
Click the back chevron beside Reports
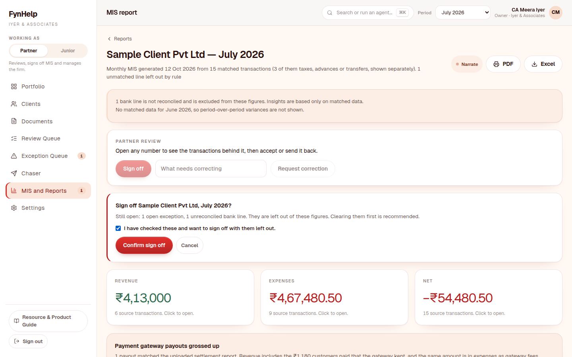(109, 39)
